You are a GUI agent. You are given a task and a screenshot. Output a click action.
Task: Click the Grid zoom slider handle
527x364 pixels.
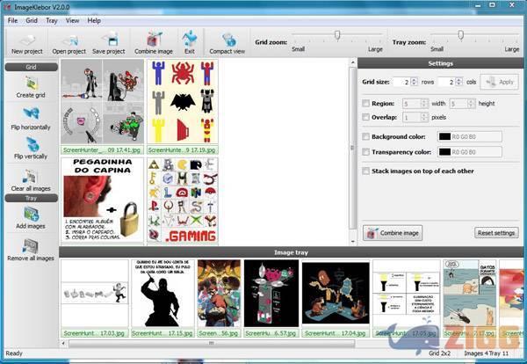(x=336, y=35)
